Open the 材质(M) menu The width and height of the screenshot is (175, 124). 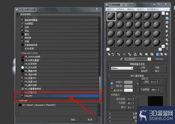[121, 9]
